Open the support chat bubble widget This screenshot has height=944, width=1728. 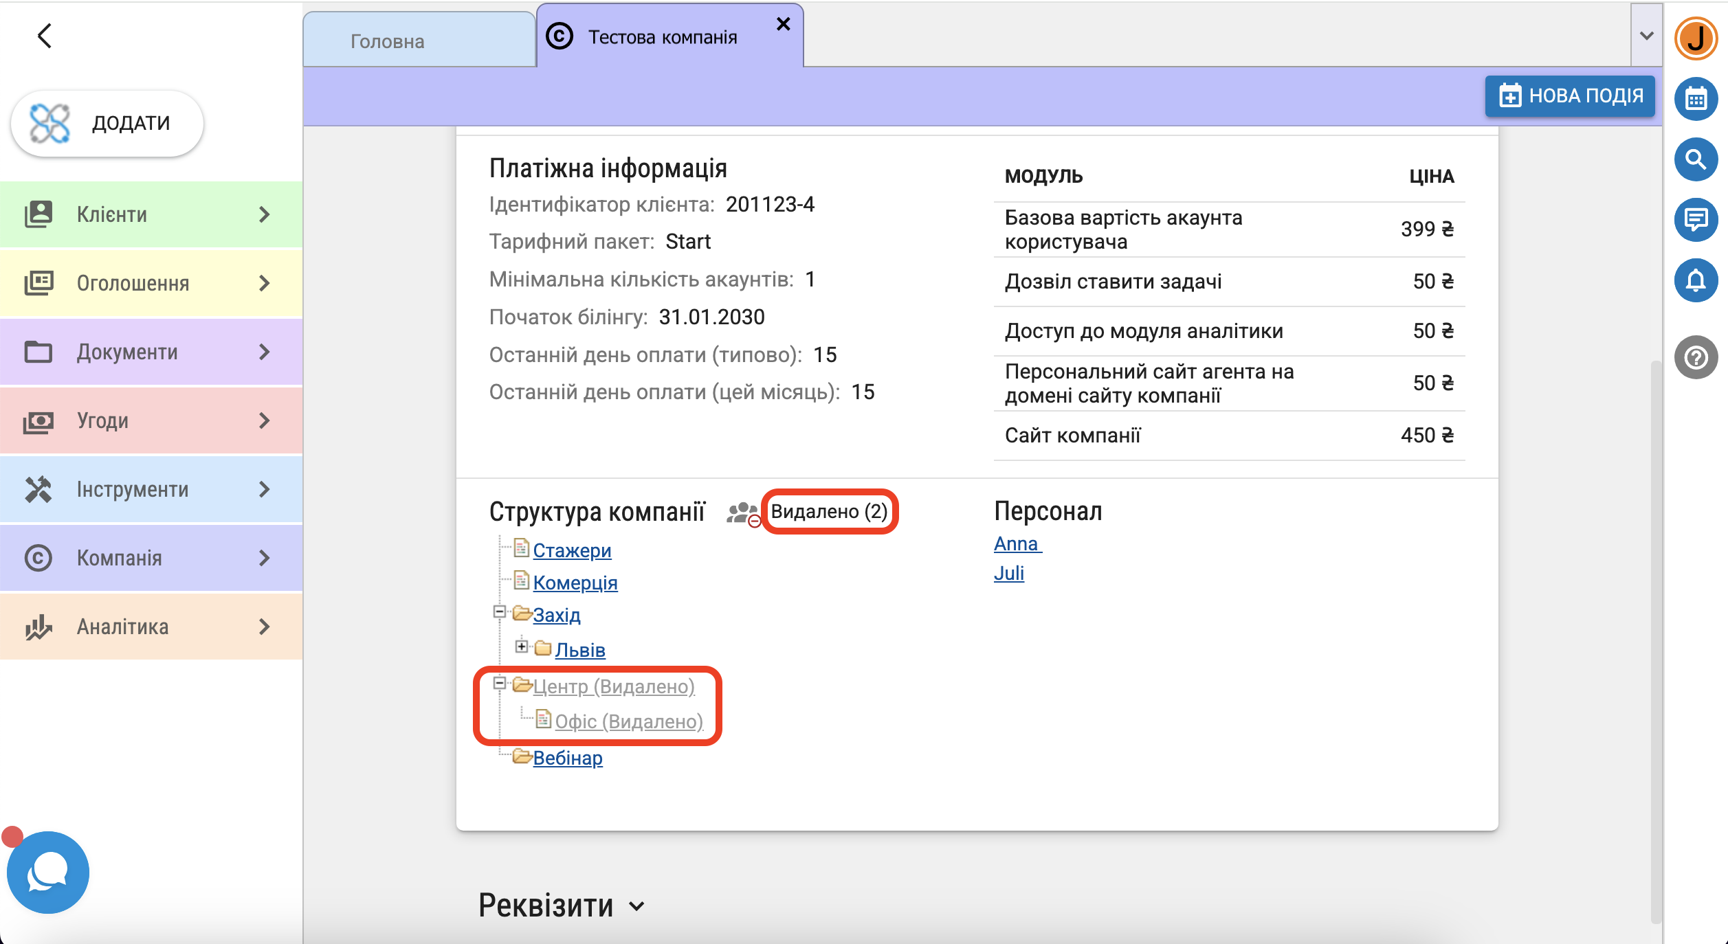(47, 872)
